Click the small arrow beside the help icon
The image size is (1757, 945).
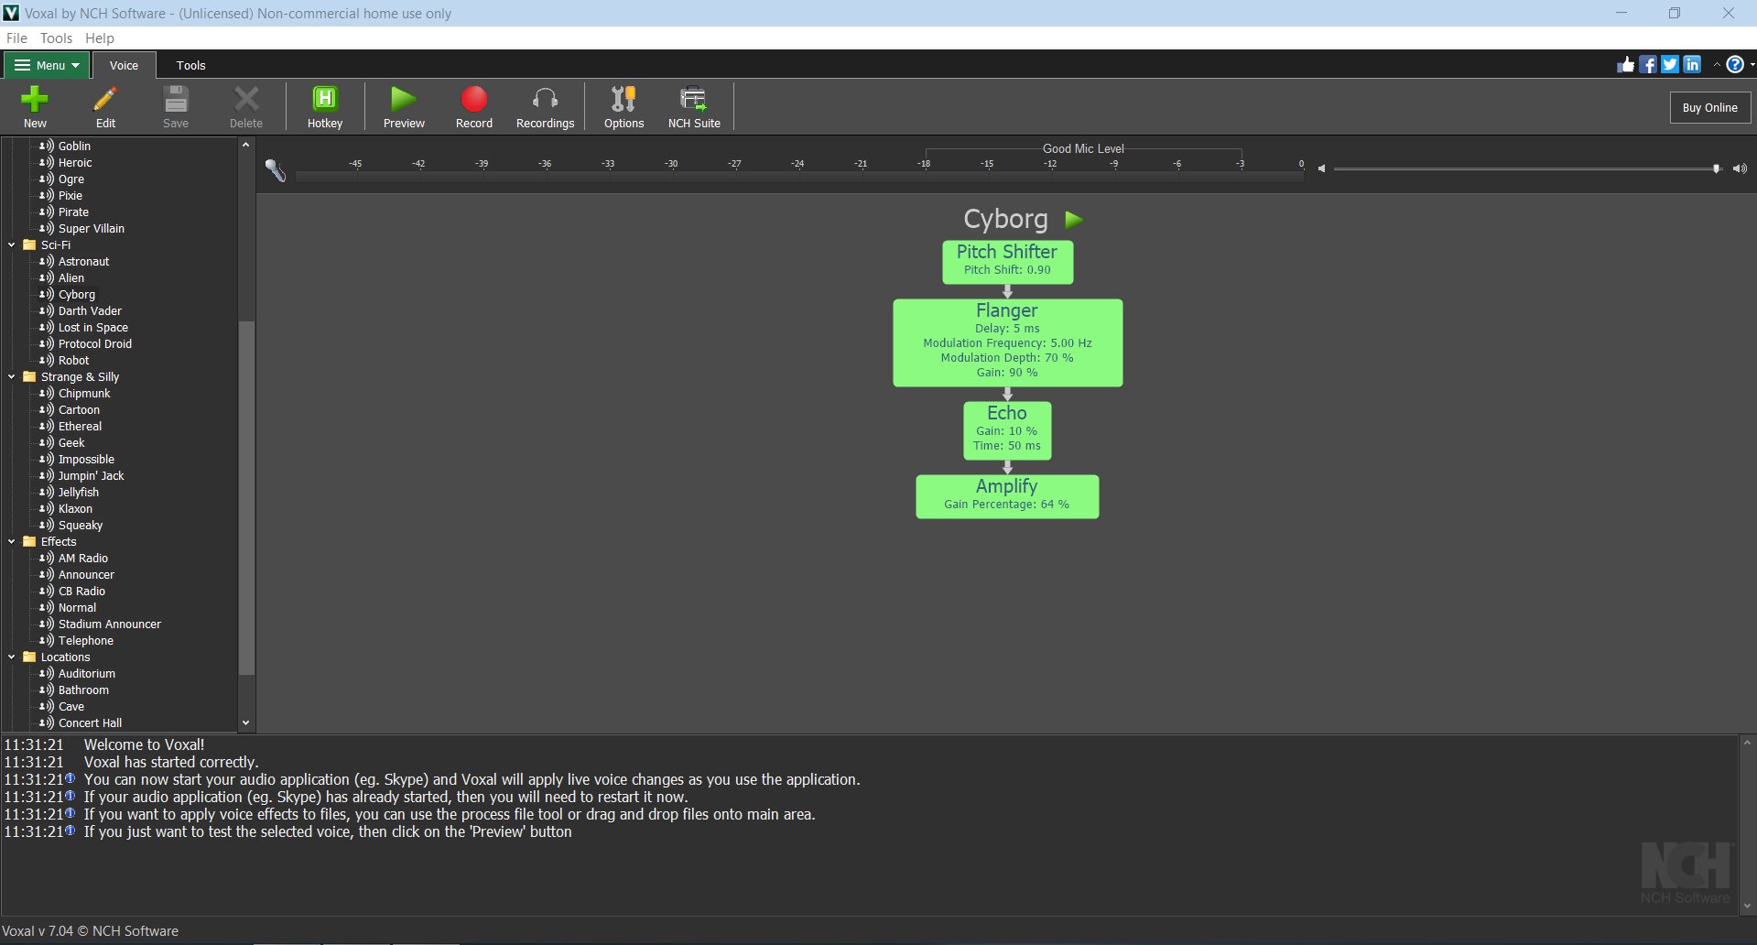point(1752,65)
